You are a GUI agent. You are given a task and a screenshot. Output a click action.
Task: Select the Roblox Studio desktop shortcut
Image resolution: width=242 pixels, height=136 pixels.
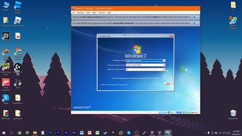pyautogui.click(x=18, y=7)
